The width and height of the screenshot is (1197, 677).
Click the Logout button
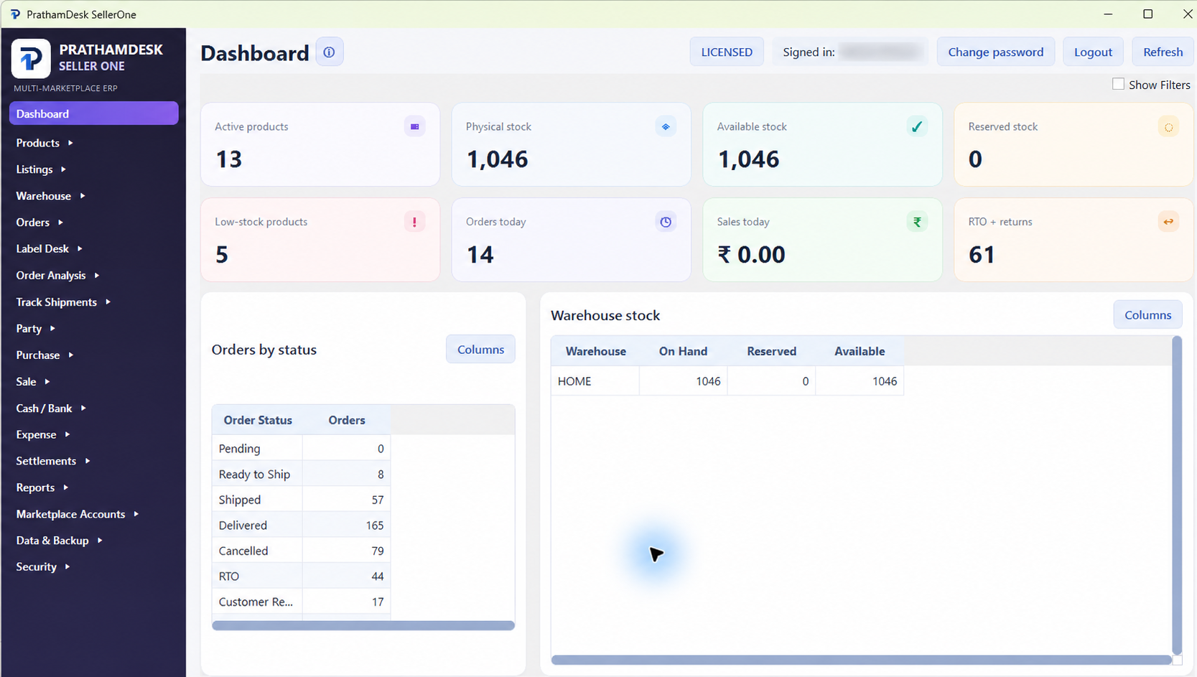point(1093,52)
